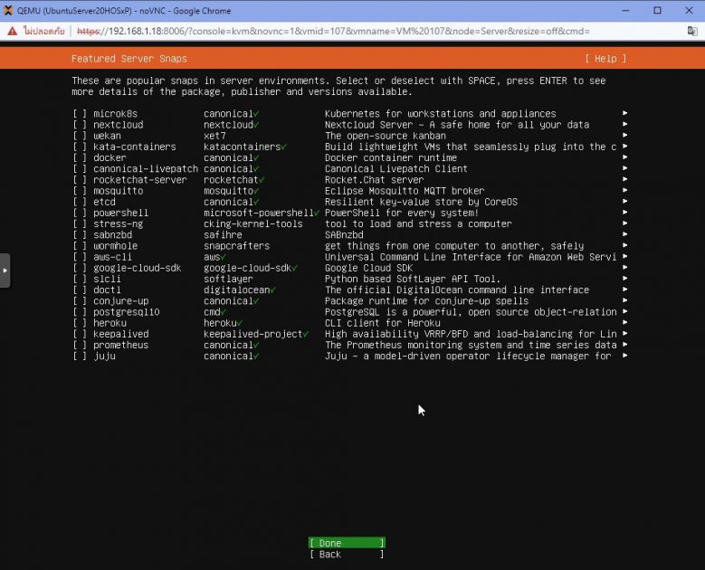Click the verified checkmark beside heroku publisher
This screenshot has width=705, height=570.
[240, 324]
